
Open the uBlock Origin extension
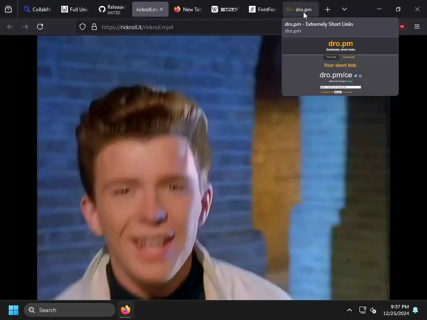tap(402, 27)
